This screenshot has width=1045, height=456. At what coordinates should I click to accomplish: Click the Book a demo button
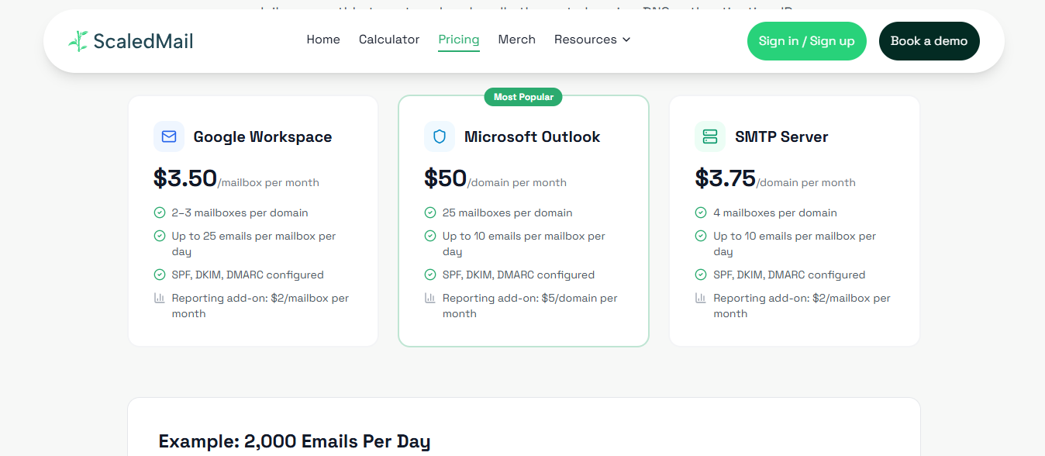pos(929,41)
